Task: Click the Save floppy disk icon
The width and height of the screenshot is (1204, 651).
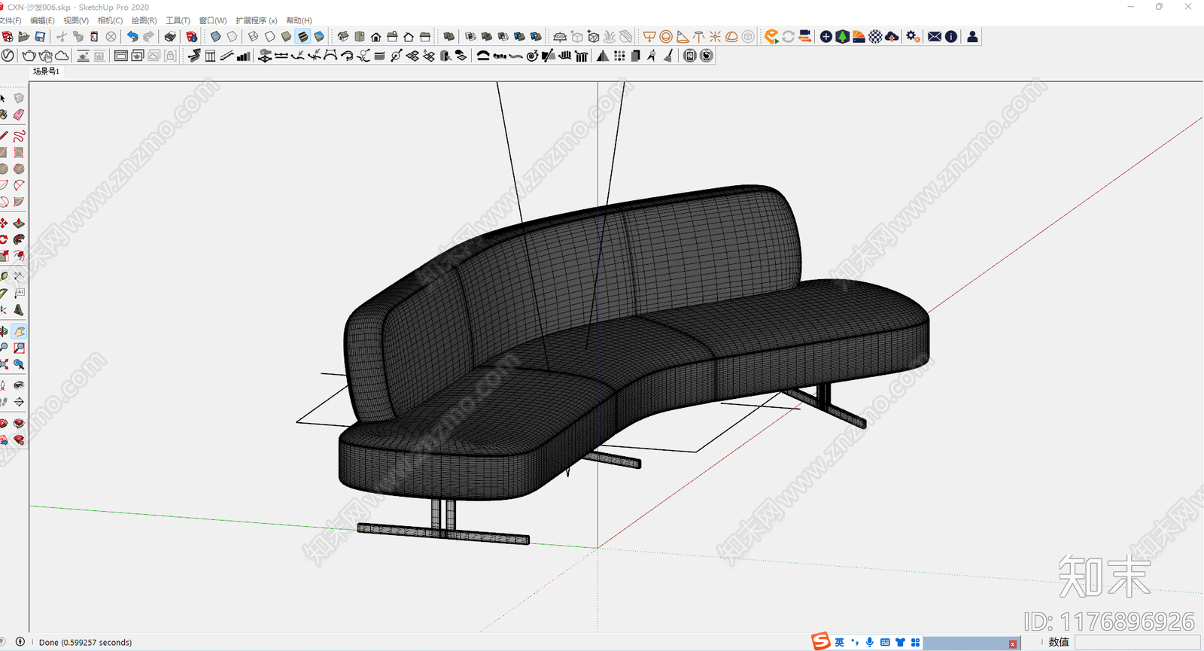Action: [40, 36]
